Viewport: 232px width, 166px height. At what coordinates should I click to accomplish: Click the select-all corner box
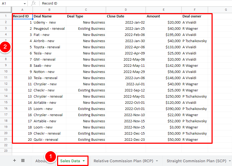[x=6, y=10]
